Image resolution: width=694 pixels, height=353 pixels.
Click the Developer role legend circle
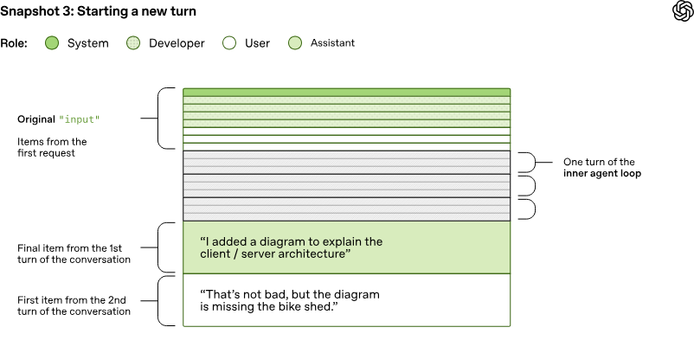tap(133, 42)
